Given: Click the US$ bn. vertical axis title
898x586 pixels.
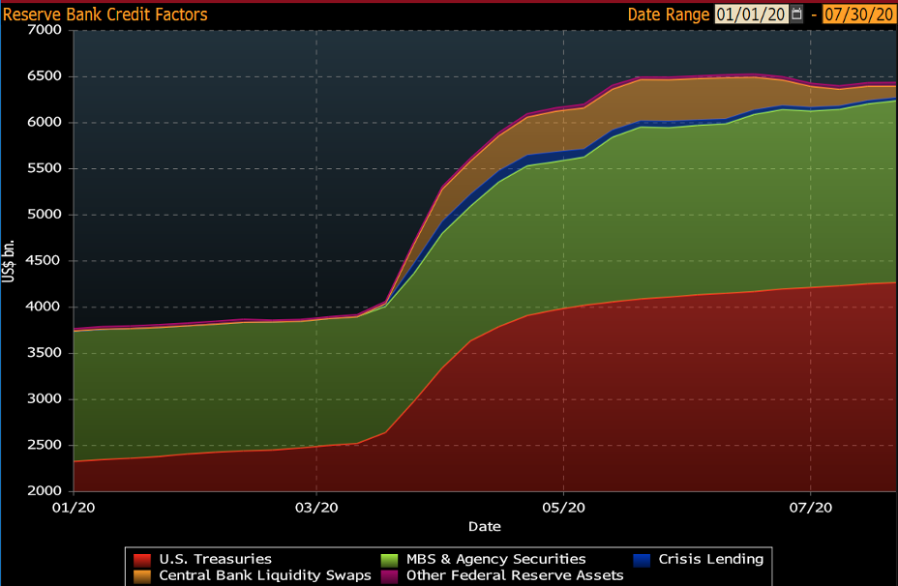Looking at the screenshot, I should pos(9,261).
